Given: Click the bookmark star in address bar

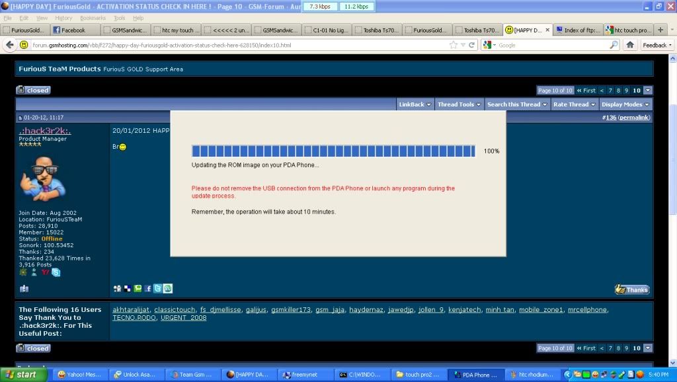Looking at the screenshot, I should coord(454,45).
